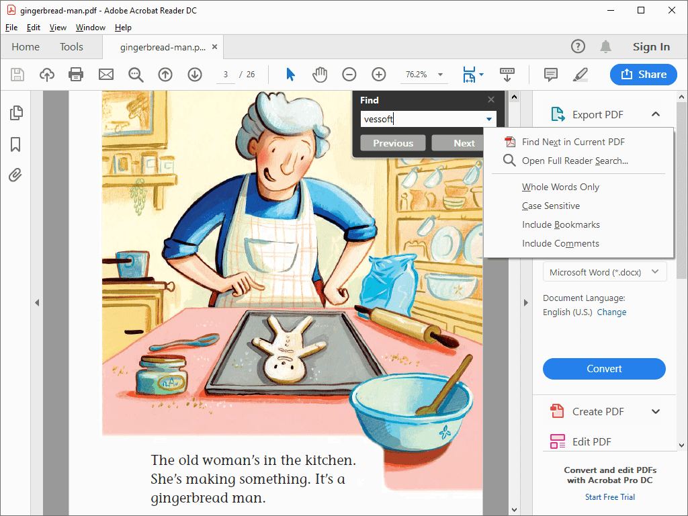
Task: Zoom out with minus icon
Action: (349, 75)
